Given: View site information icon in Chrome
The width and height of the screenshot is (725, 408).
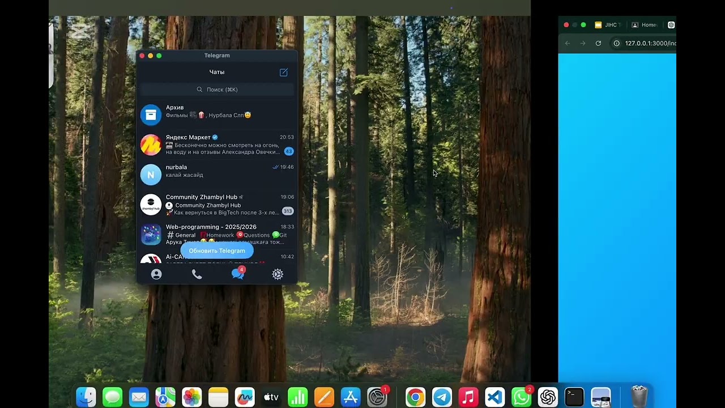Looking at the screenshot, I should tap(617, 43).
